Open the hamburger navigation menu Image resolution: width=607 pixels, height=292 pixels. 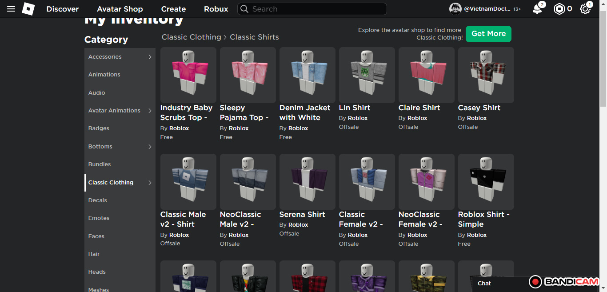point(11,9)
